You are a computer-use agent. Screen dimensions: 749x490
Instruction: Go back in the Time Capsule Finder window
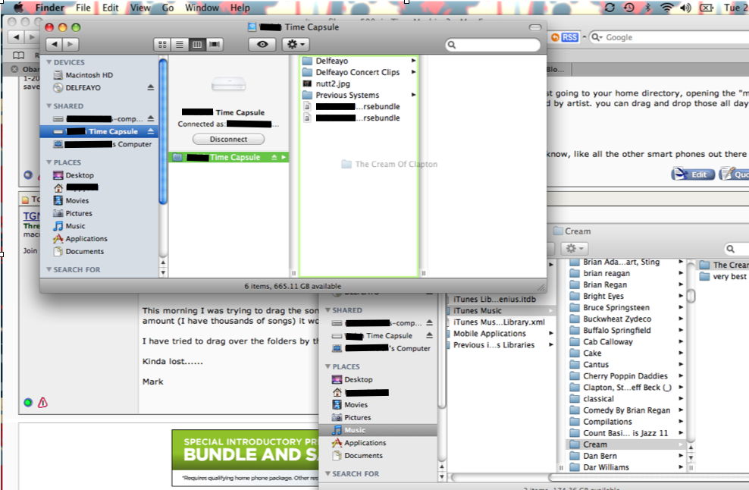[54, 45]
